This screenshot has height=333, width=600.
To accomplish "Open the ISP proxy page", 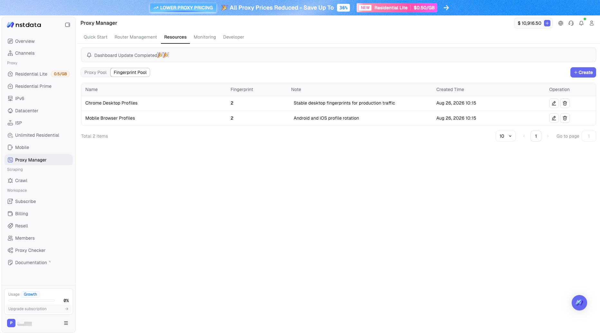I will tap(39, 123).
